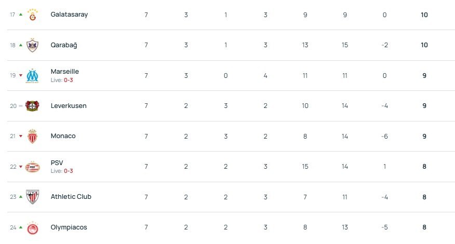Image resolution: width=455 pixels, height=244 pixels.
Task: Click the Galatasaray club crest
Action: tap(33, 15)
